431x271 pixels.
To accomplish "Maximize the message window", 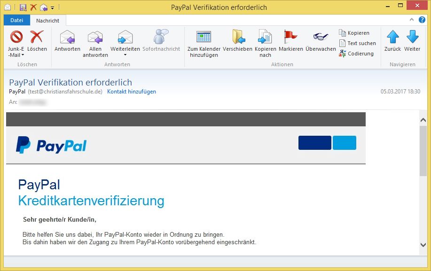I will click(400, 6).
